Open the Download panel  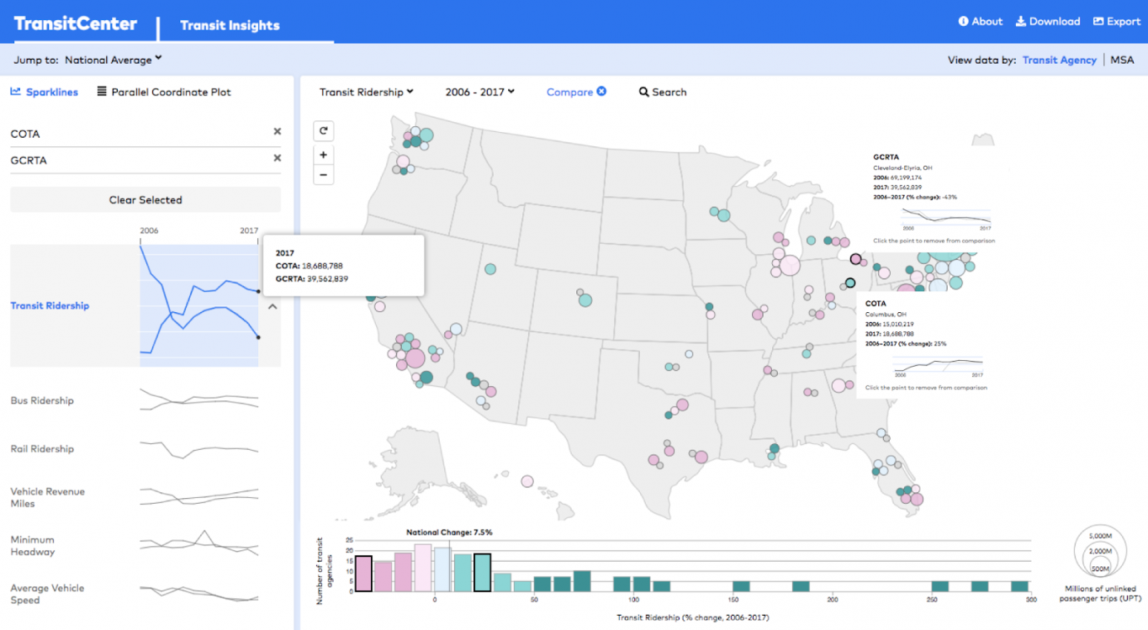1047,21
